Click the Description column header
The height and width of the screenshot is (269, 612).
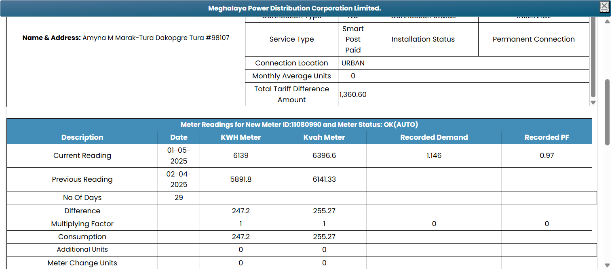(x=82, y=137)
